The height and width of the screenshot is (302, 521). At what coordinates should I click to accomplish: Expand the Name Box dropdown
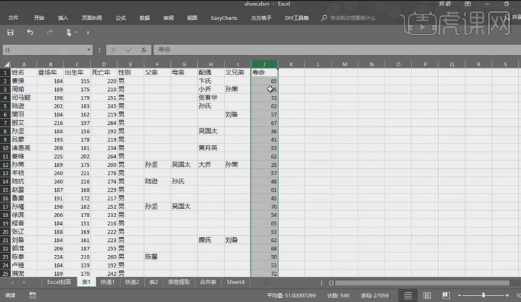tap(89, 50)
